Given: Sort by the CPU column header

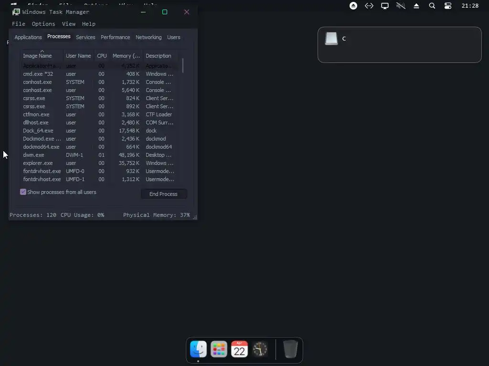Looking at the screenshot, I should (102, 56).
